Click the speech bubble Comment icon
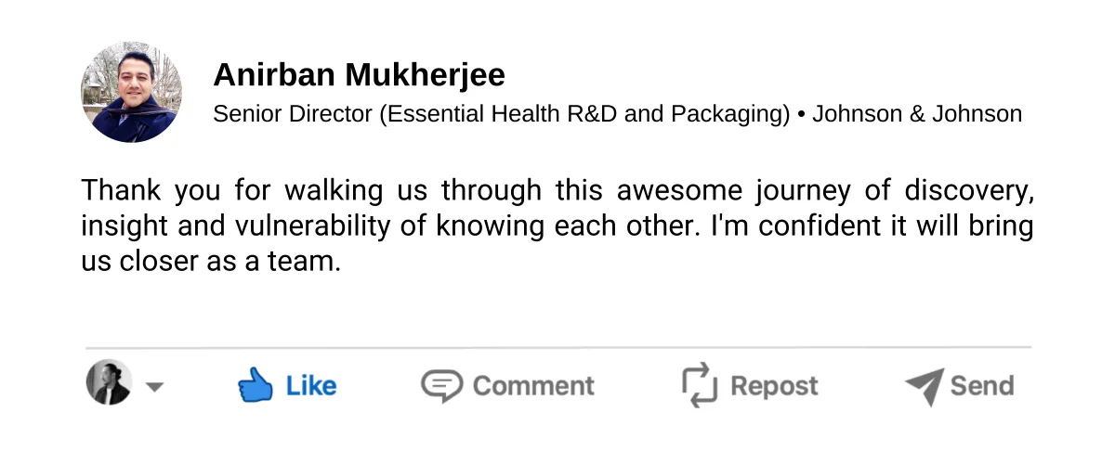1115x464 pixels. 440,385
